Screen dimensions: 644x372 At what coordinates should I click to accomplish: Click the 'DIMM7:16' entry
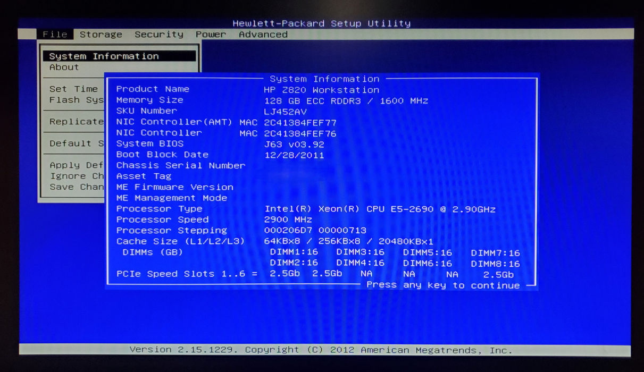(x=496, y=253)
